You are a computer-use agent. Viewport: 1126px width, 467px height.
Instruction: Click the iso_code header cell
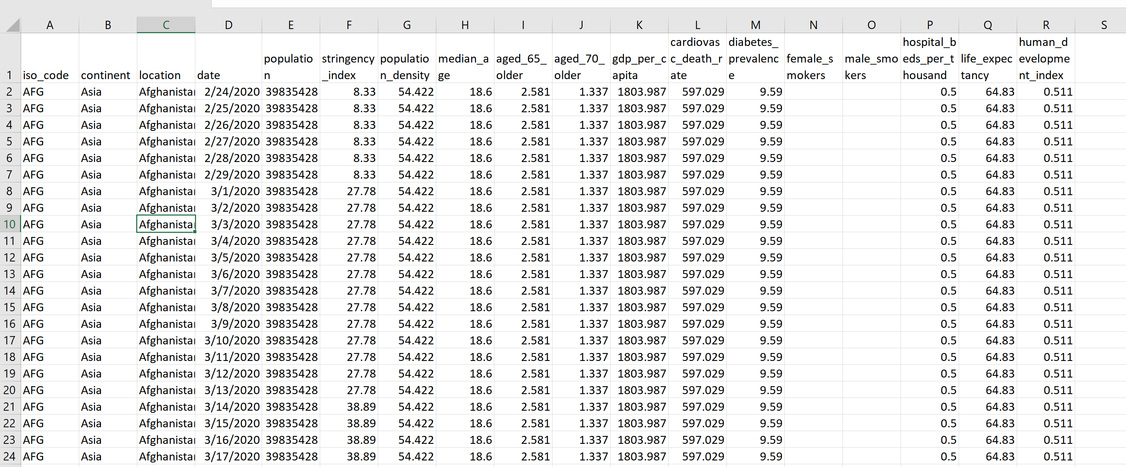point(46,75)
